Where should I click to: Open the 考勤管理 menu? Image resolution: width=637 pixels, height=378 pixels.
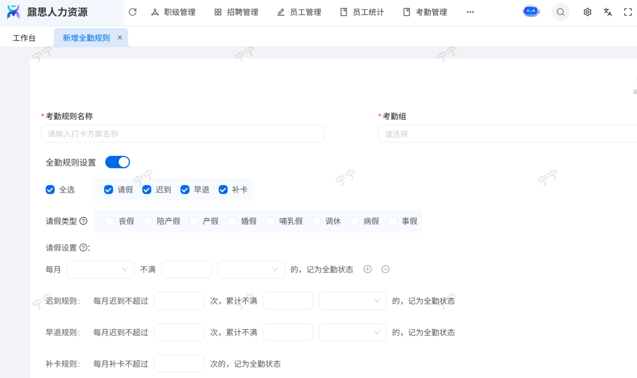[x=425, y=12]
